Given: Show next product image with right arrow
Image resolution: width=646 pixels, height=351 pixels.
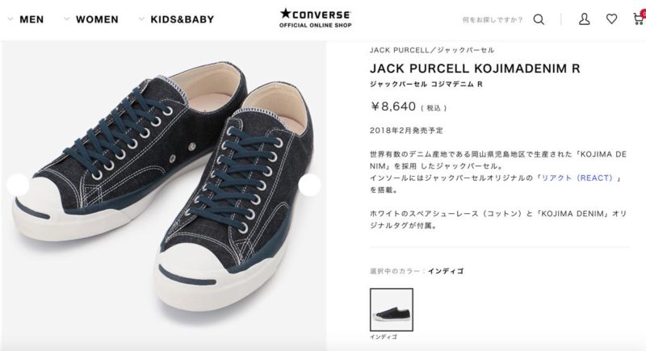Looking at the screenshot, I should 310,185.
